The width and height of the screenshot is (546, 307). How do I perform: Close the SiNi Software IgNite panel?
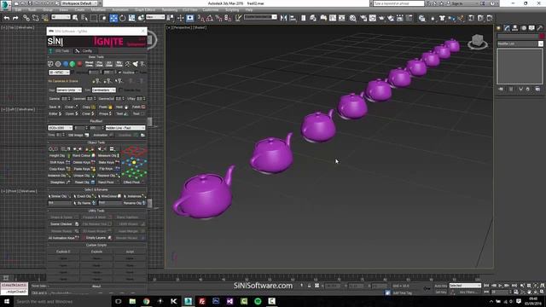click(x=142, y=31)
